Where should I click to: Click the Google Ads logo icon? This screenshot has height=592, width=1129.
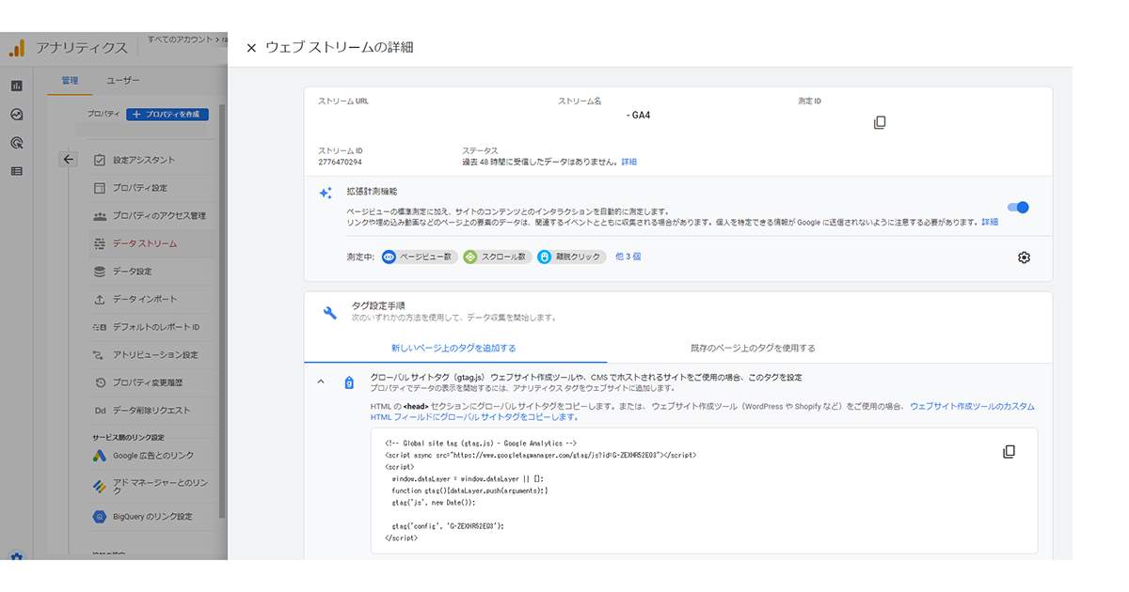[100, 456]
